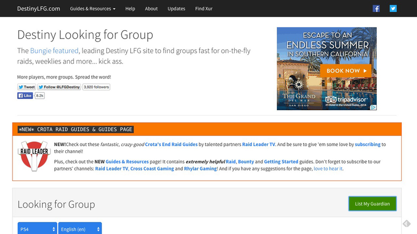The width and height of the screenshot is (417, 234).
Task: Open the Facebook page icon in navbar
Action: click(x=376, y=8)
